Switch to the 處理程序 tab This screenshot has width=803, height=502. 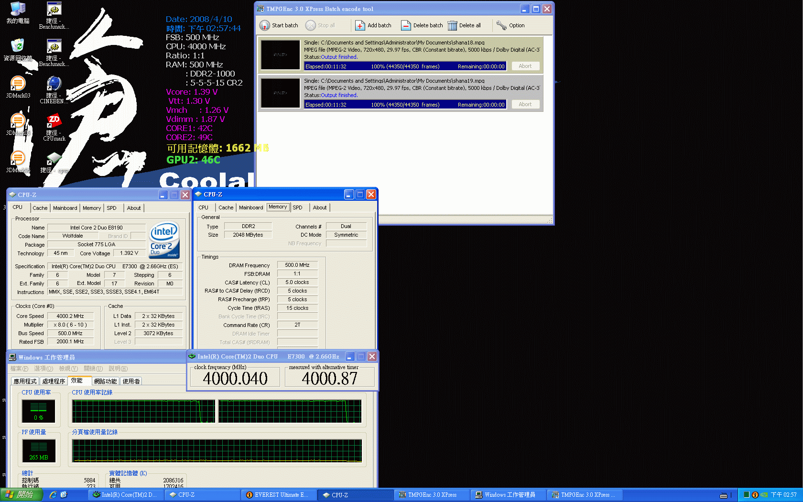coord(54,381)
